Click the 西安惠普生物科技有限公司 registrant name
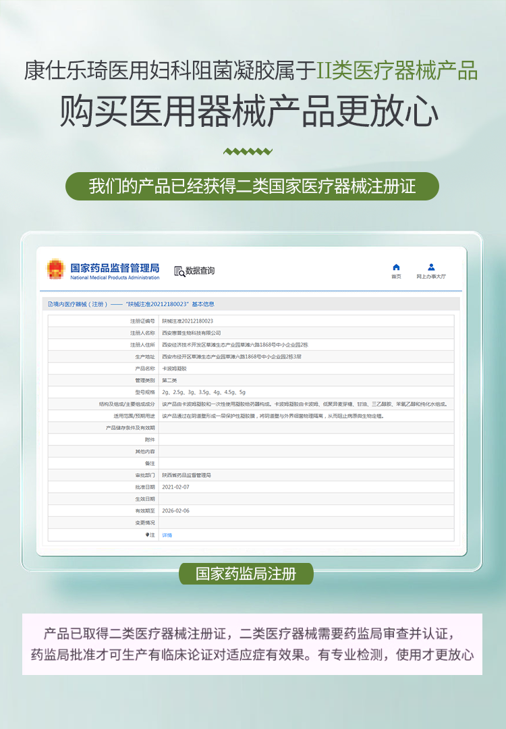The height and width of the screenshot is (729, 506). pyautogui.click(x=192, y=333)
